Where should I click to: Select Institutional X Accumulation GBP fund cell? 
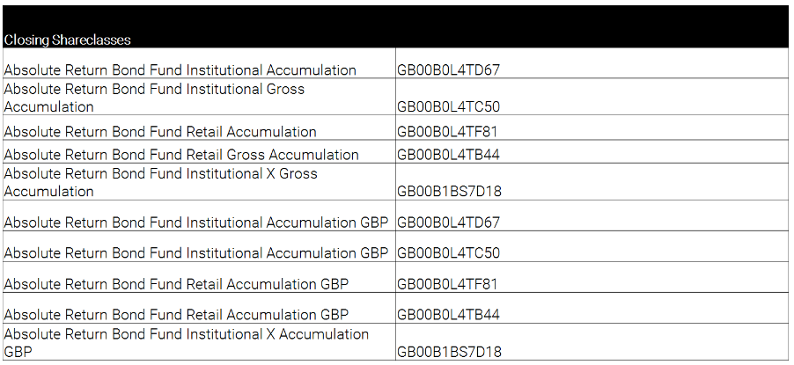point(199,342)
